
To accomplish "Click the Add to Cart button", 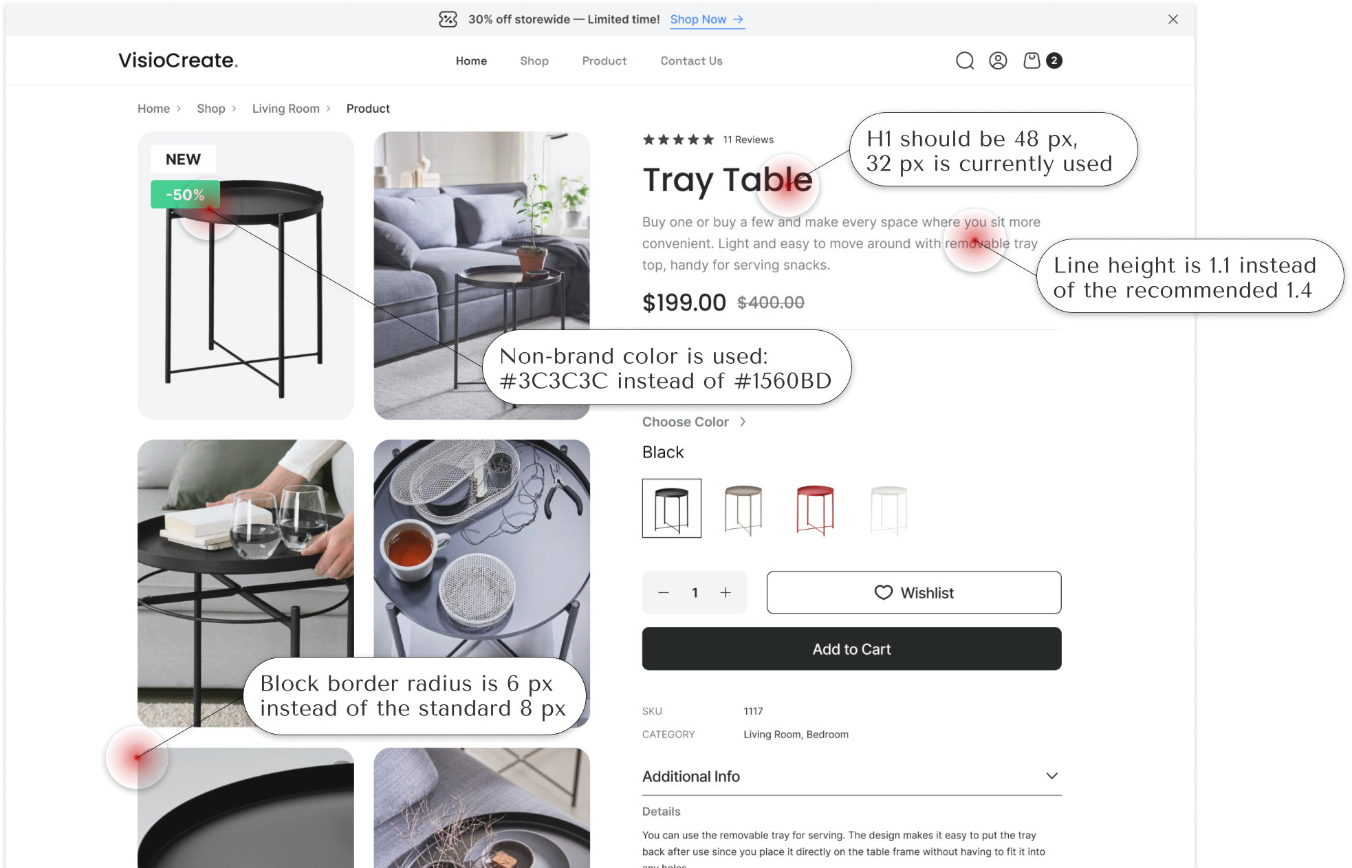I will coord(851,649).
